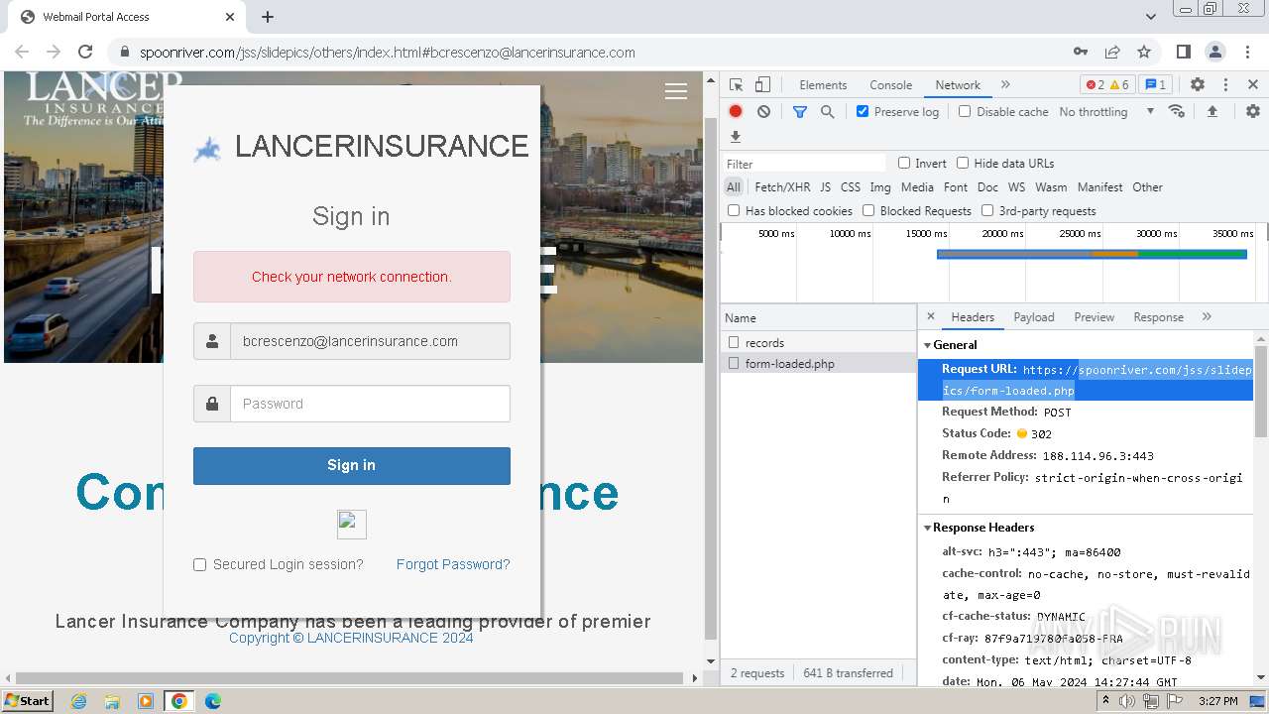Click the 1 issue message badge

(1156, 85)
